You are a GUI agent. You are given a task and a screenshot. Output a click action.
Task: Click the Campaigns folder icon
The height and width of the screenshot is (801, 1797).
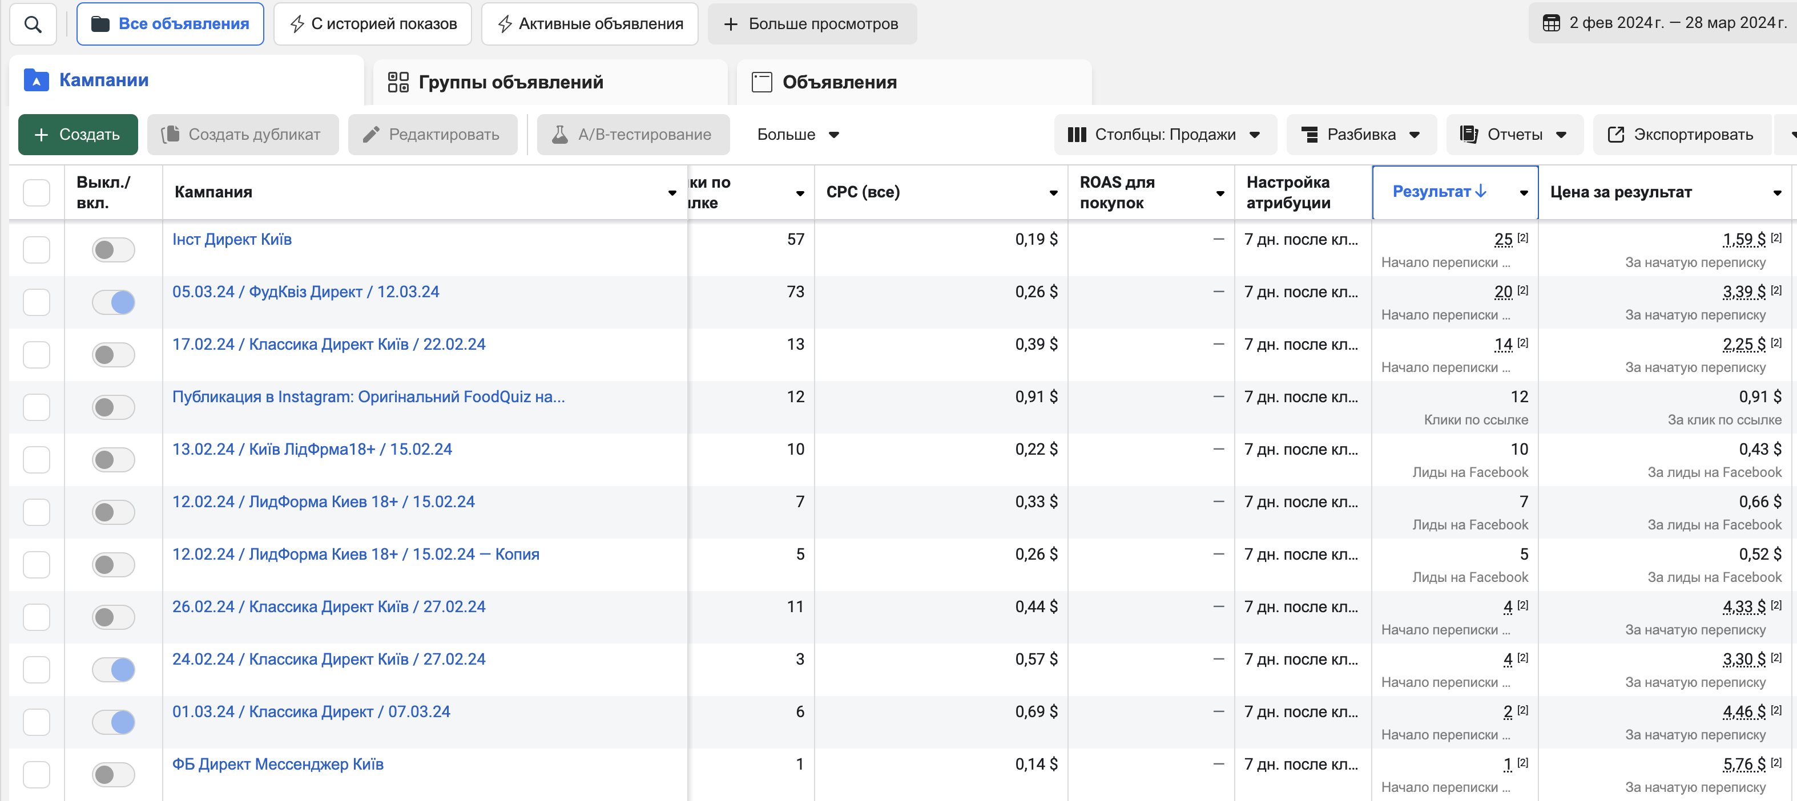click(x=37, y=80)
